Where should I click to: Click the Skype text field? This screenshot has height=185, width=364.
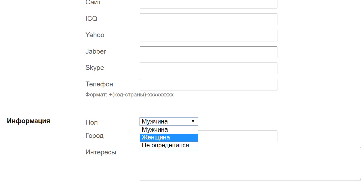pos(209,68)
